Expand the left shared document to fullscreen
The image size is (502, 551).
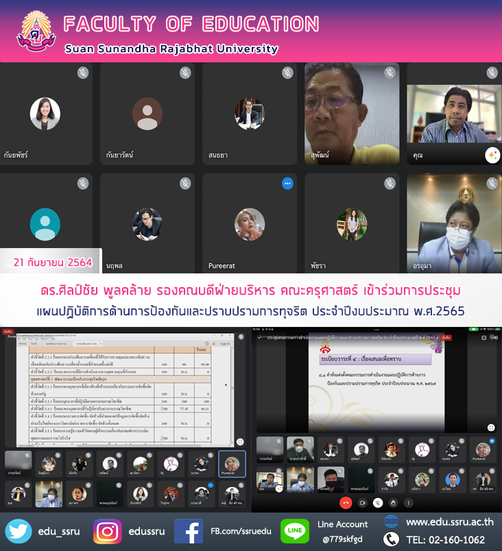(x=240, y=442)
